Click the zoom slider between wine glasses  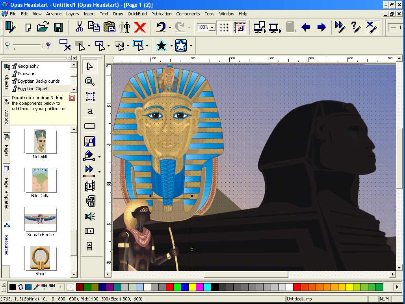point(28,46)
